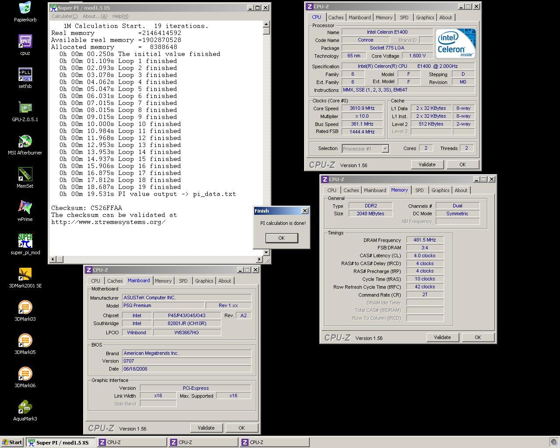Click OK in the CPU-Z Memory window
Image resolution: width=560 pixels, height=448 pixels.
coord(477,337)
